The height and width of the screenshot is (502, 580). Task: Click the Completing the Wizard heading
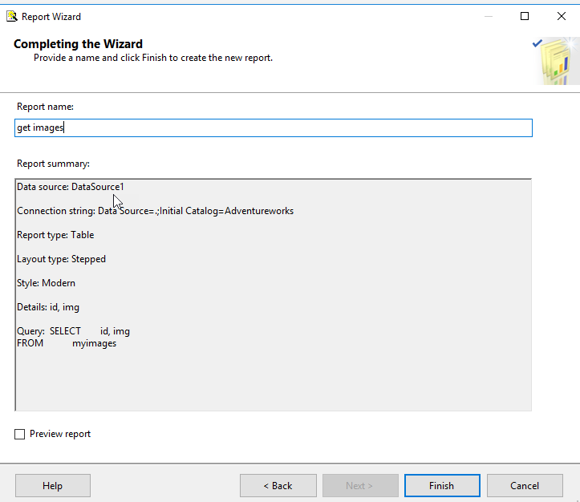click(x=78, y=44)
